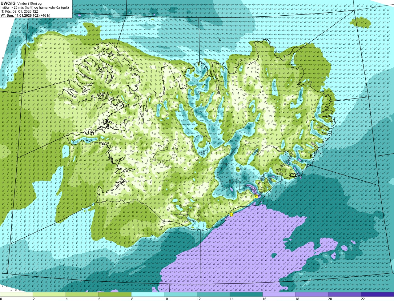The height and width of the screenshot is (301, 394).
Task: Click the valid time 'VT: Sun. 11.01.2026 10Z (+46 h)'
Action: (x=25, y=15)
